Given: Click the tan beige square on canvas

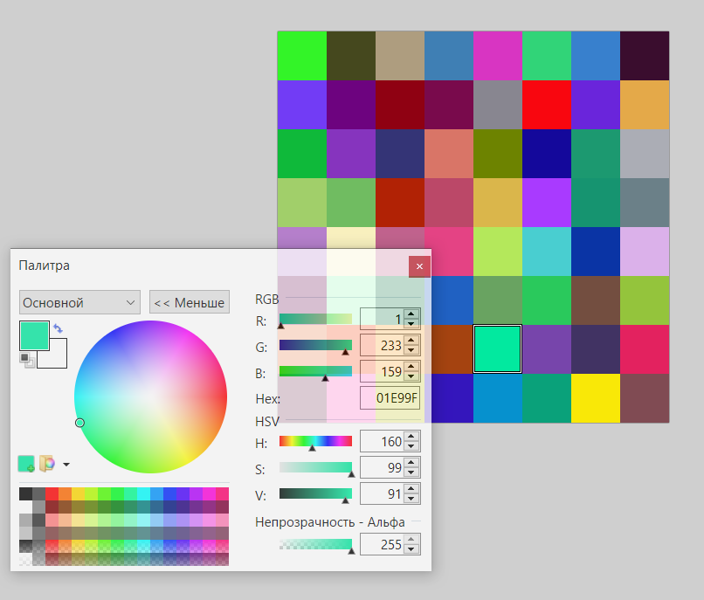Looking at the screenshot, I should coord(399,56).
